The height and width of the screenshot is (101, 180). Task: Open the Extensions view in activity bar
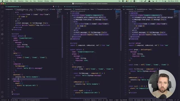[2, 25]
